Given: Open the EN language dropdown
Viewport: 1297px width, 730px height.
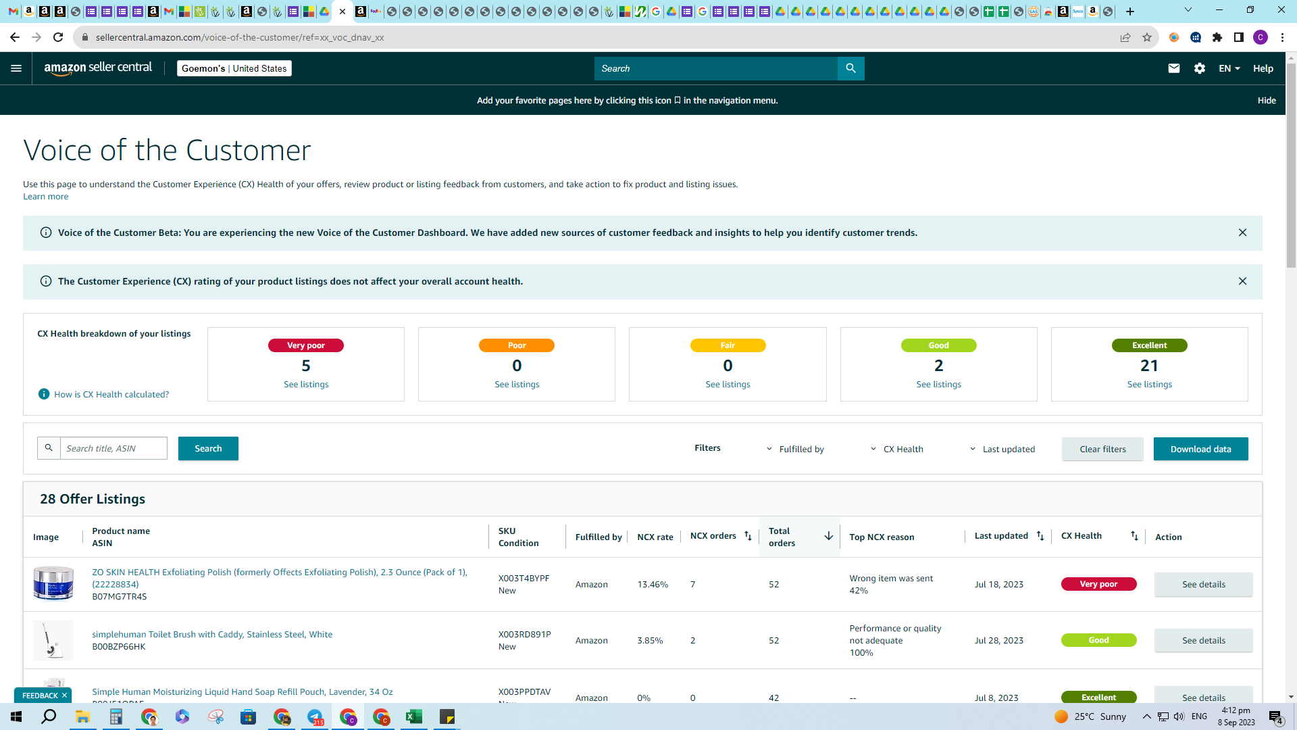Looking at the screenshot, I should 1229,68.
